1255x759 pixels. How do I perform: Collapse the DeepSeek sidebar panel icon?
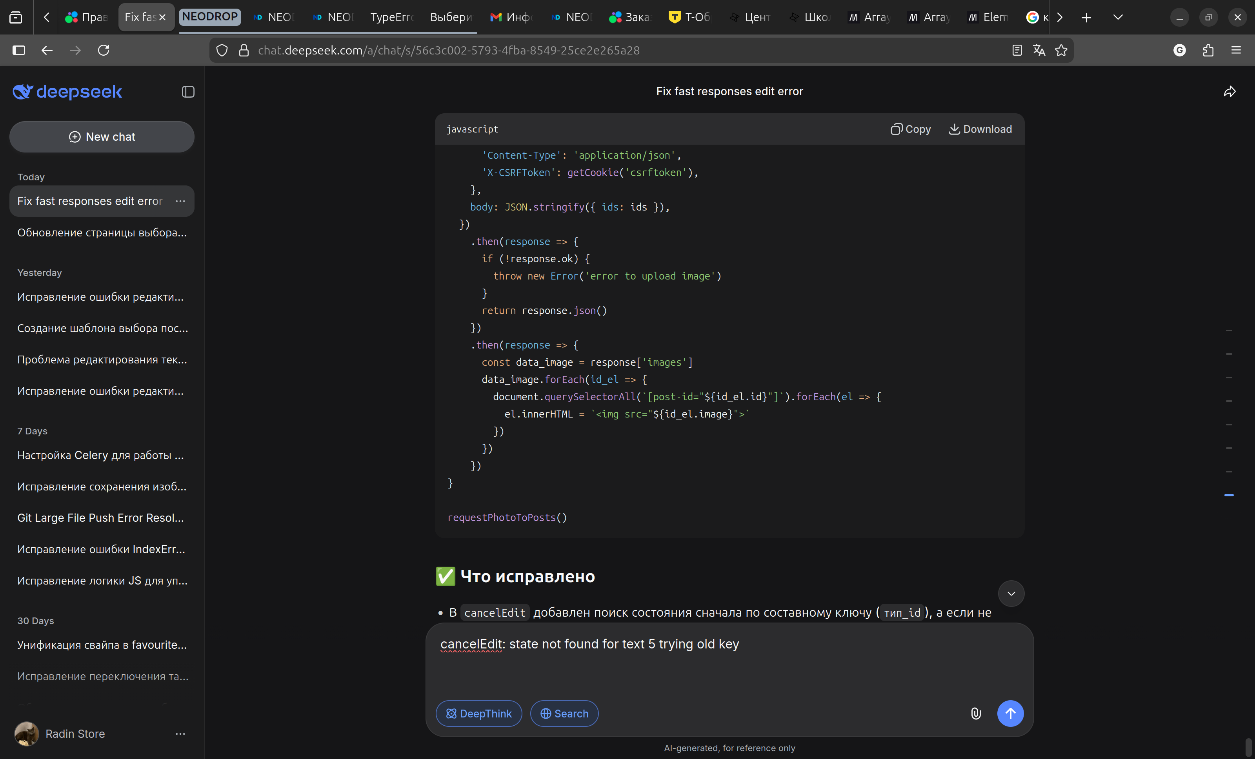[x=188, y=92]
